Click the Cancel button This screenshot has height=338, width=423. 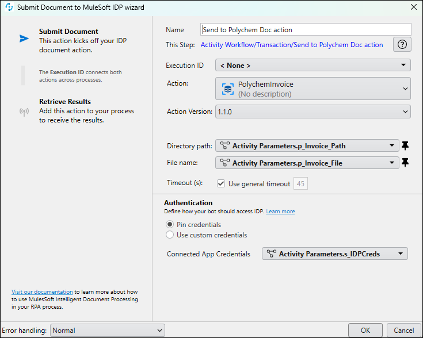point(403,330)
